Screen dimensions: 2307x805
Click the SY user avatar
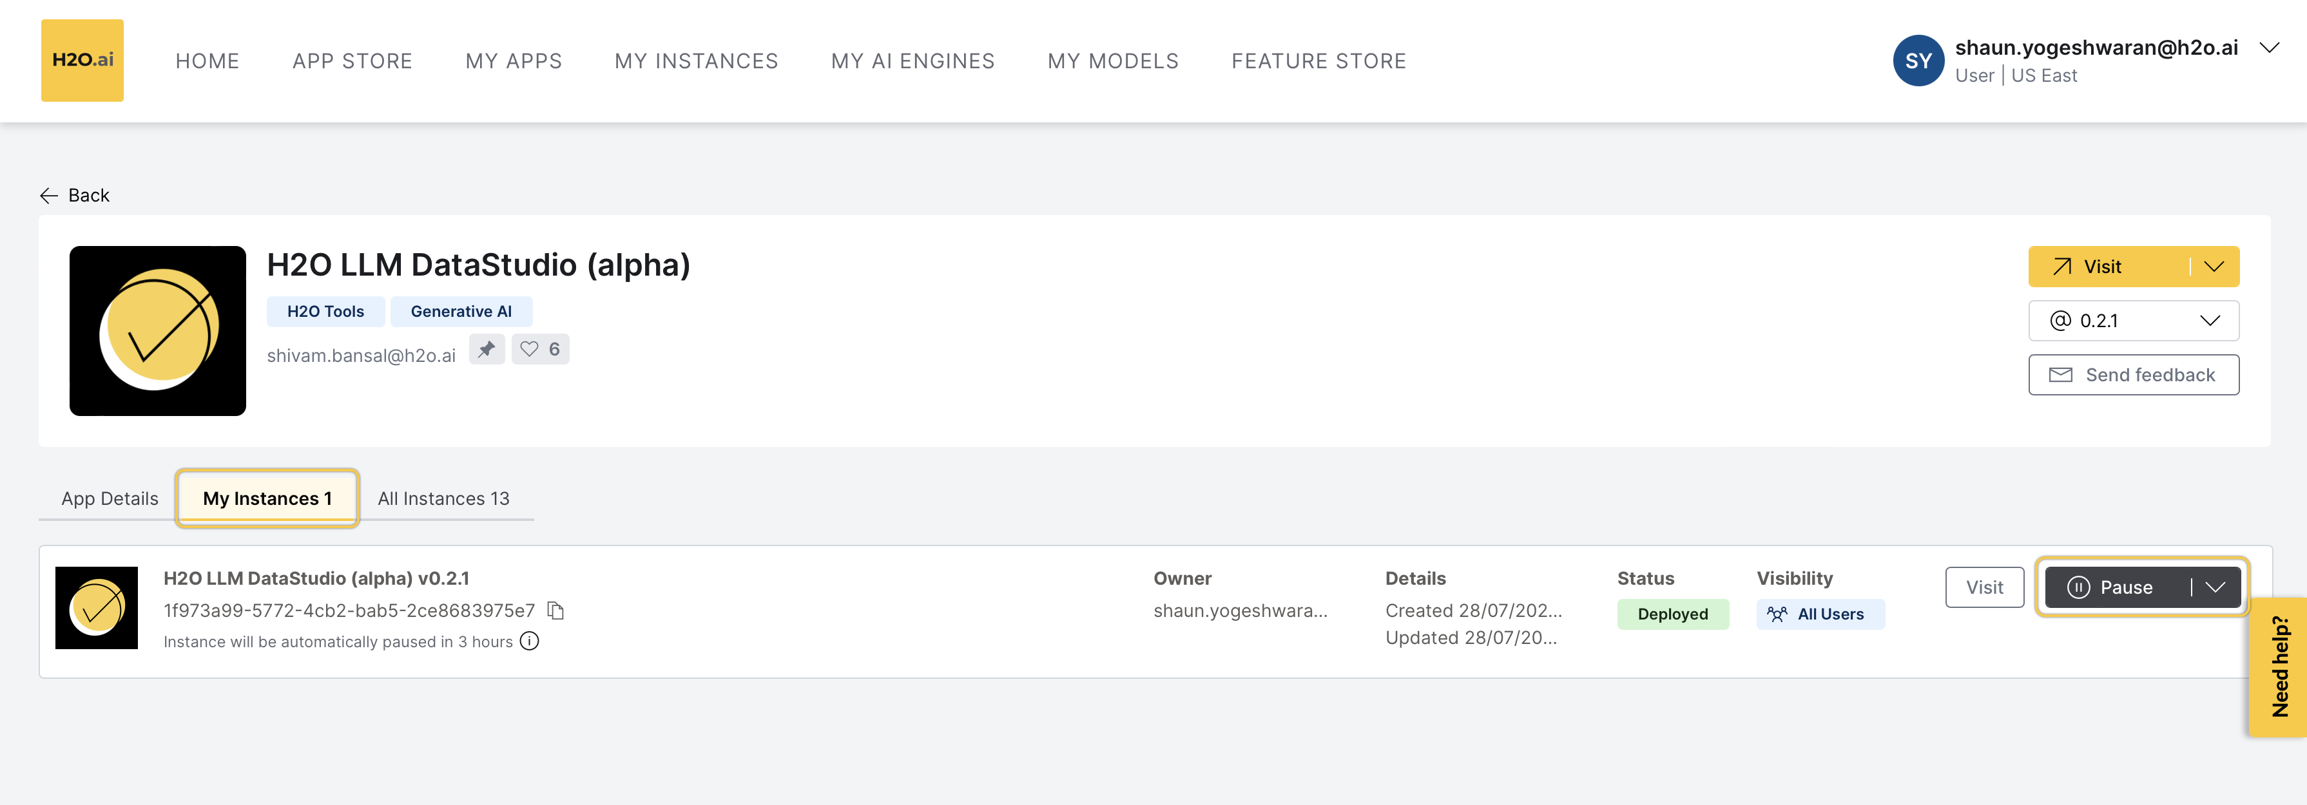tap(1917, 61)
